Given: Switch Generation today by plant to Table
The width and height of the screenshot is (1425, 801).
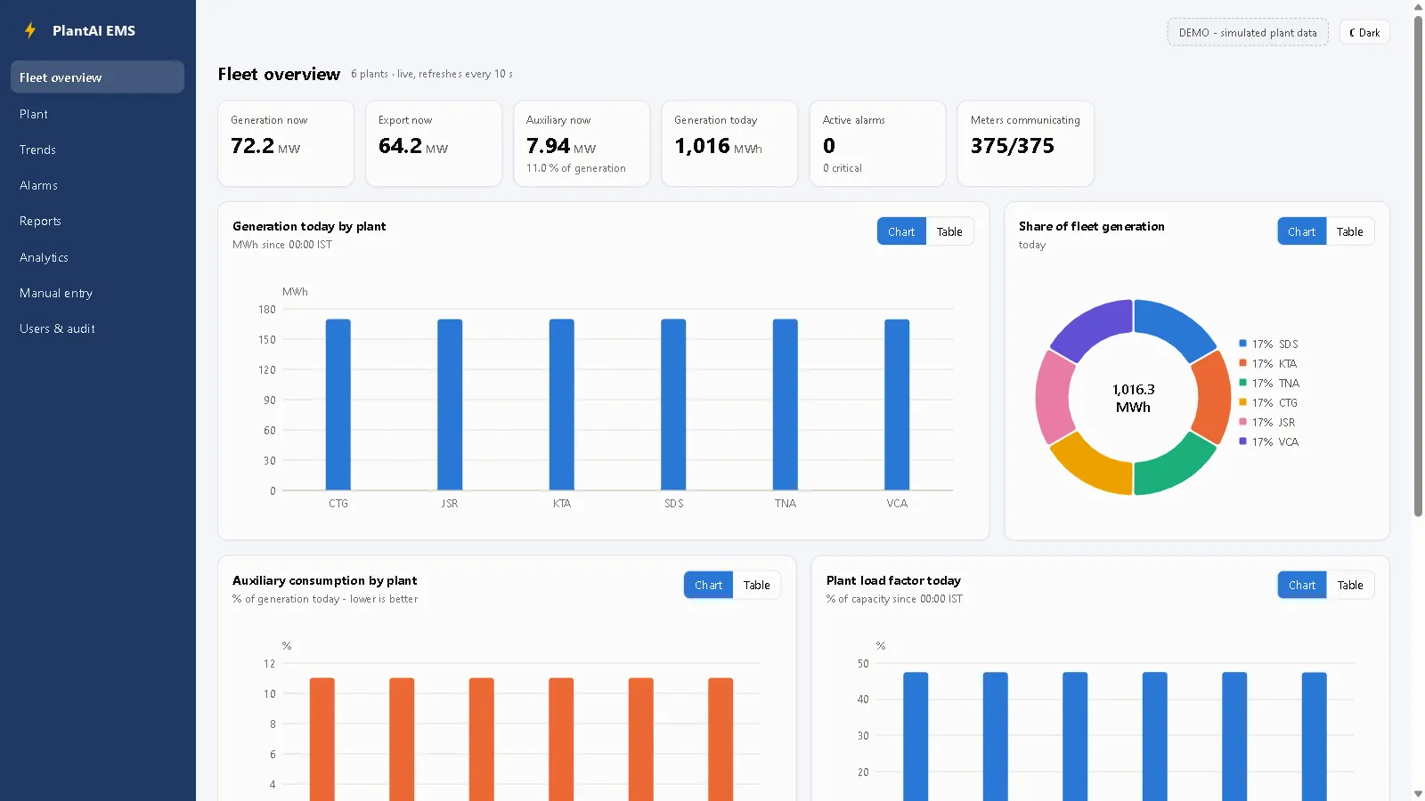Looking at the screenshot, I should click(x=949, y=231).
